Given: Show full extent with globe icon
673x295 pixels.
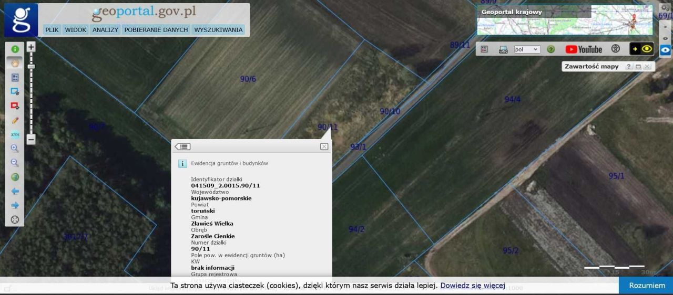Looking at the screenshot, I should (x=15, y=177).
